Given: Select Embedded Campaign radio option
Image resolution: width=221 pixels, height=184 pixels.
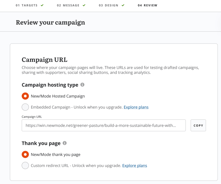Looking at the screenshot, I should pos(25,107).
